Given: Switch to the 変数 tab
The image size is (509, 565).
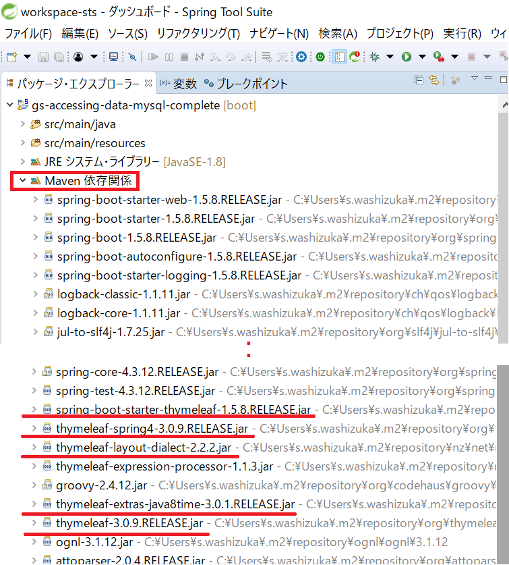Looking at the screenshot, I should [185, 84].
